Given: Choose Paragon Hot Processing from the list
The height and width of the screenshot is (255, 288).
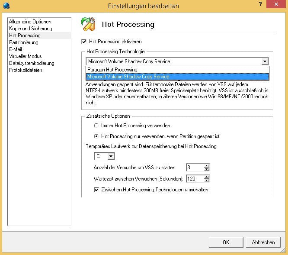Looking at the screenshot, I should pyautogui.click(x=177, y=70).
